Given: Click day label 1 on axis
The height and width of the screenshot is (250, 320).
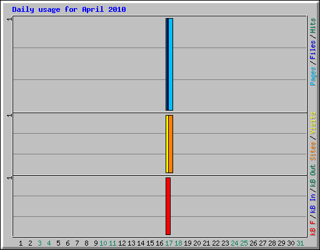Looking at the screenshot, I should 21,243.
